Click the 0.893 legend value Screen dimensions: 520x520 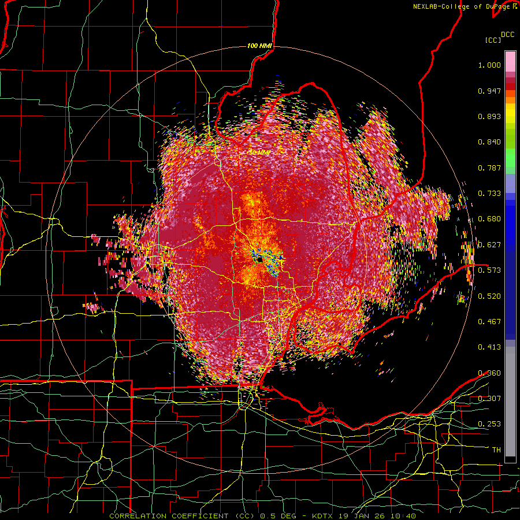(x=489, y=116)
